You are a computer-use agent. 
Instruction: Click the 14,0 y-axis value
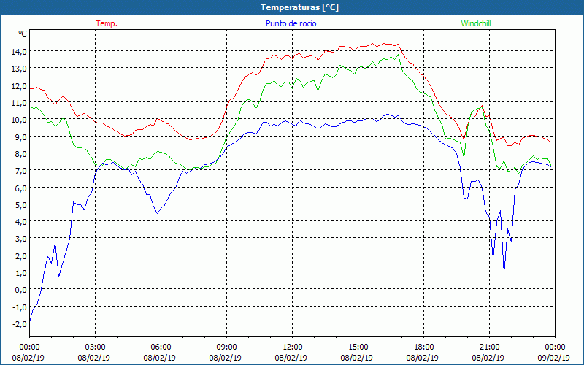pyautogui.click(x=19, y=51)
